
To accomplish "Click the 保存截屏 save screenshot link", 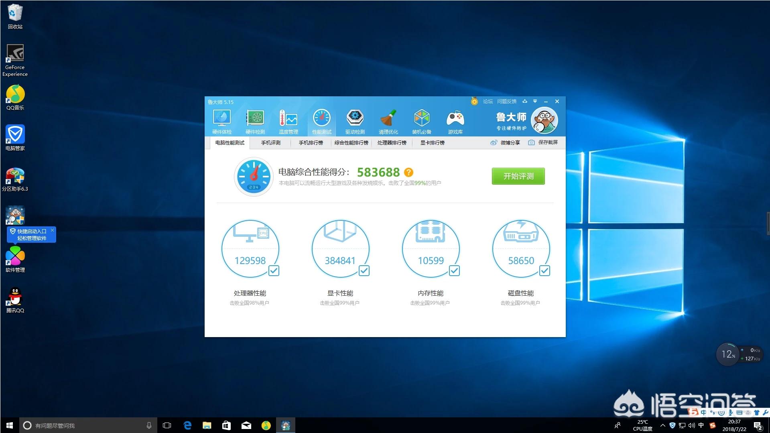I will 543,142.
